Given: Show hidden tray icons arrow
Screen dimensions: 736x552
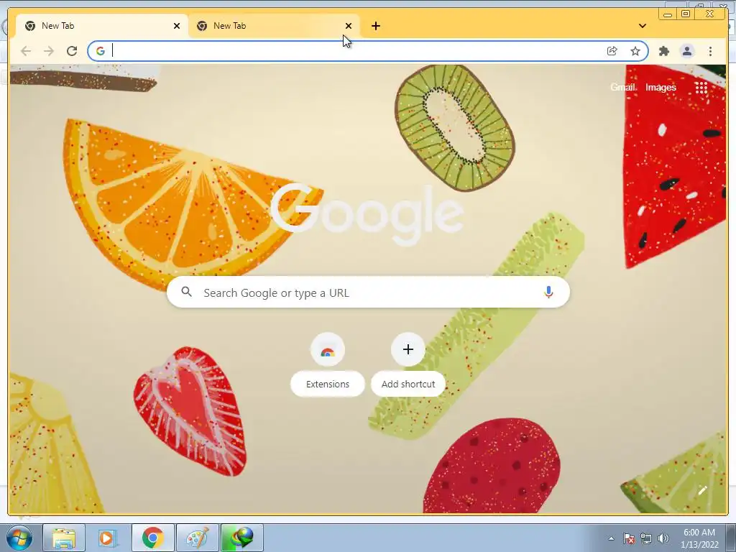Looking at the screenshot, I should 611,538.
